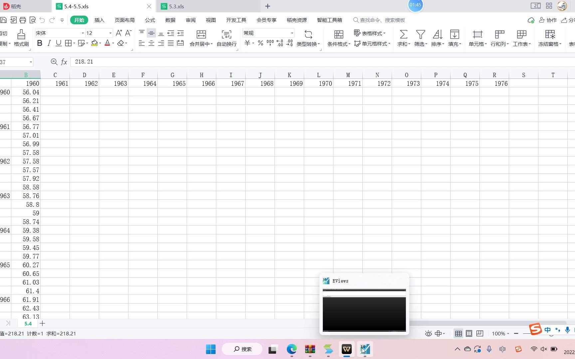Click the WPS icon on taskbar
575x359 pixels.
click(347, 349)
